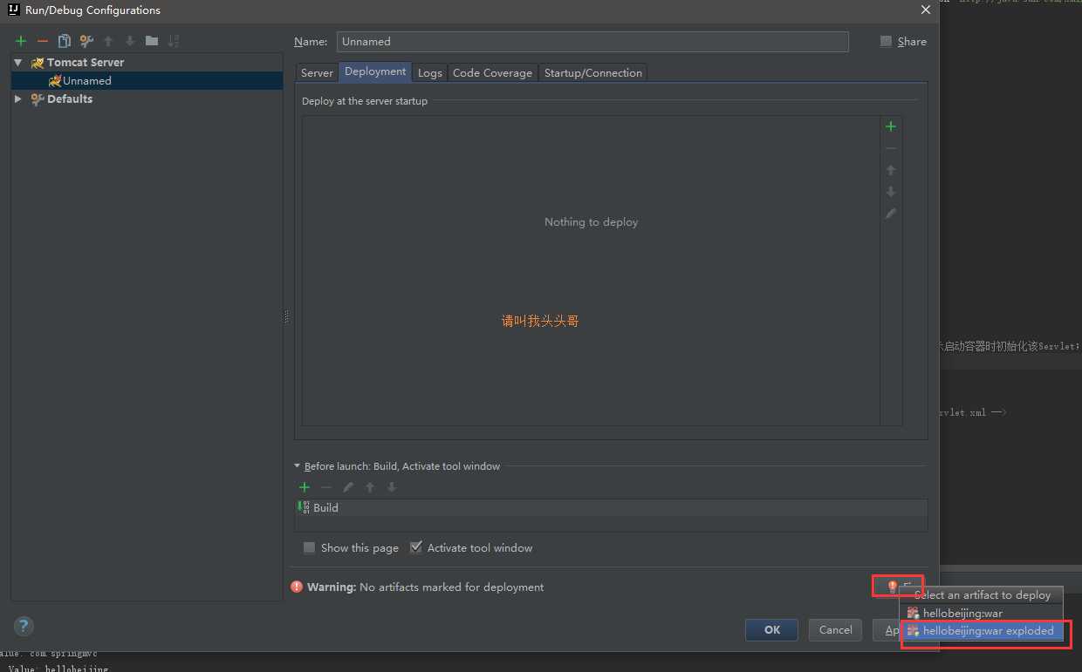Move deployment item down arrow

pyautogui.click(x=891, y=192)
